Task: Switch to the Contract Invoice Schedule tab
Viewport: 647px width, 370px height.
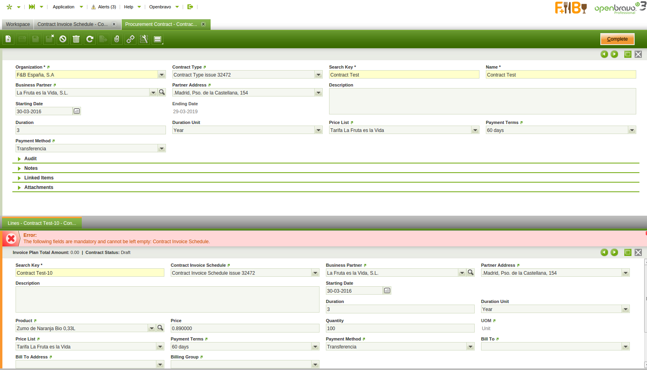Action: pyautogui.click(x=73, y=24)
